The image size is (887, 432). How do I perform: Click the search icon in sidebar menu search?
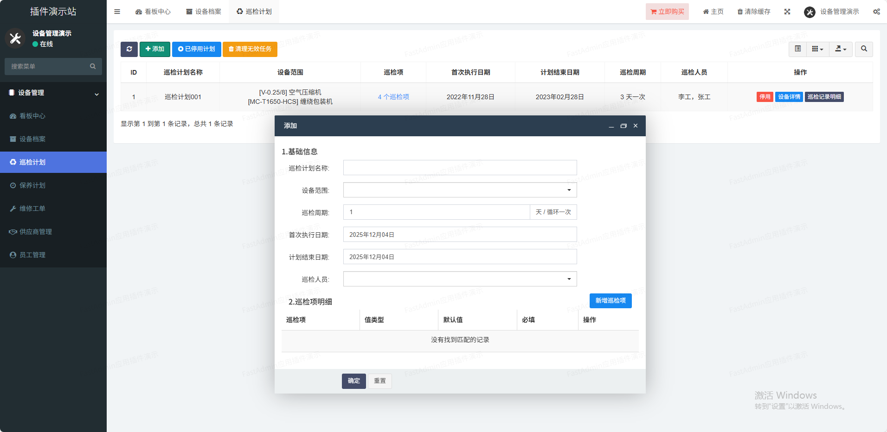(93, 66)
